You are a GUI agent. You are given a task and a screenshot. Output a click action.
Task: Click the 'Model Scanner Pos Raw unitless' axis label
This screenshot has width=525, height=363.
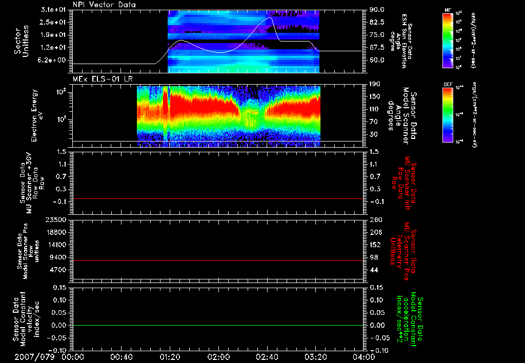pyautogui.click(x=28, y=251)
